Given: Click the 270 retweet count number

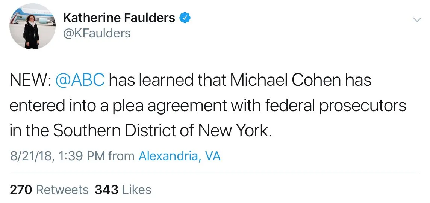Looking at the screenshot, I should point(21,190).
